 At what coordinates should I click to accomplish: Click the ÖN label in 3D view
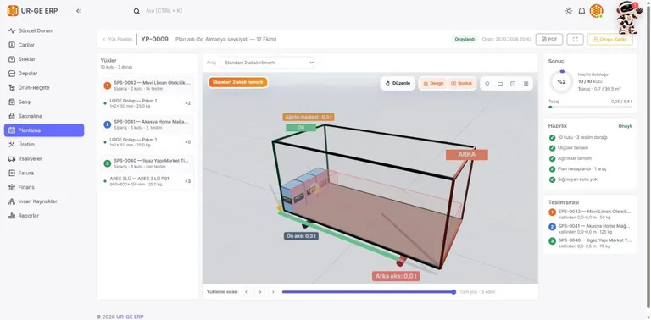coord(301,128)
